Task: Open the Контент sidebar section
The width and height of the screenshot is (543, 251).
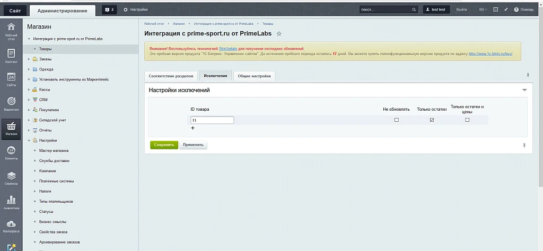Action: tap(11, 56)
